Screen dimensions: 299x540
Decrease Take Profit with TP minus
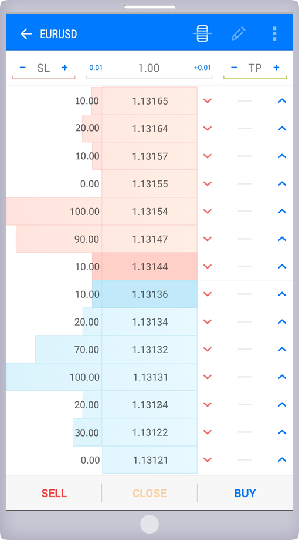[234, 68]
